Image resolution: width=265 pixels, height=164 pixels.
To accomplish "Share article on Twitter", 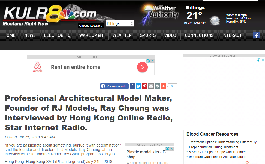I will coord(138,86).
